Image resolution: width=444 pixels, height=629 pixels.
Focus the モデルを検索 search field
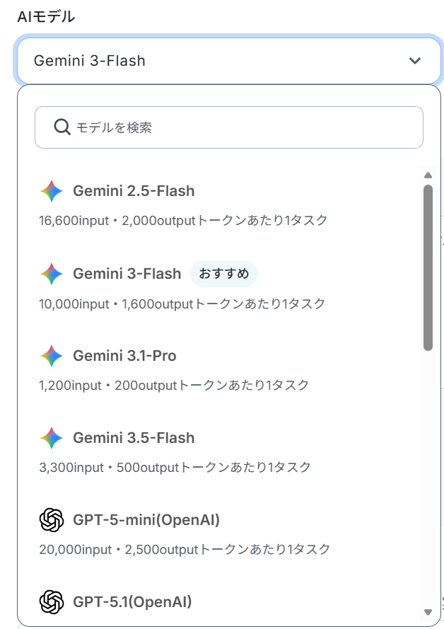(229, 127)
